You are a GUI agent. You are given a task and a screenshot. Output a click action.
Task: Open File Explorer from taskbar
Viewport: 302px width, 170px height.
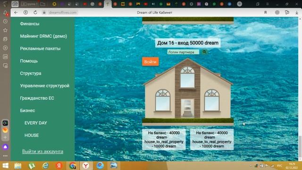pyautogui.click(x=18, y=166)
